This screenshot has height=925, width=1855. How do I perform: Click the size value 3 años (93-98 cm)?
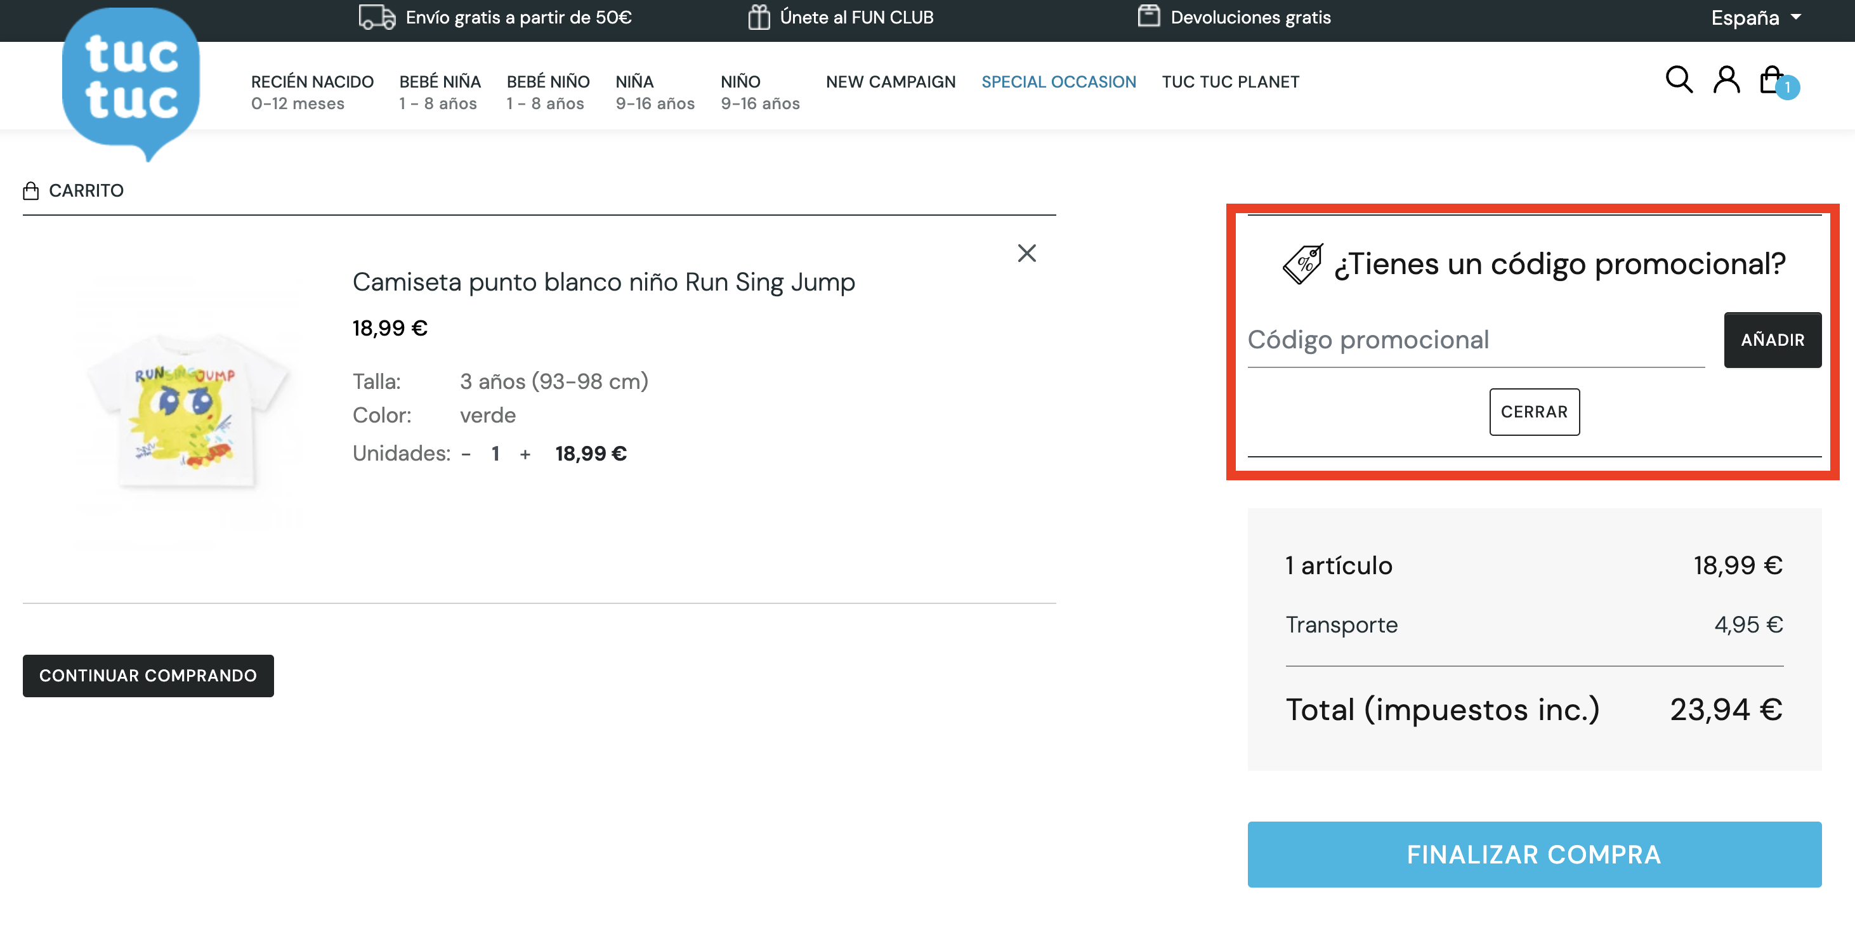pyautogui.click(x=554, y=381)
